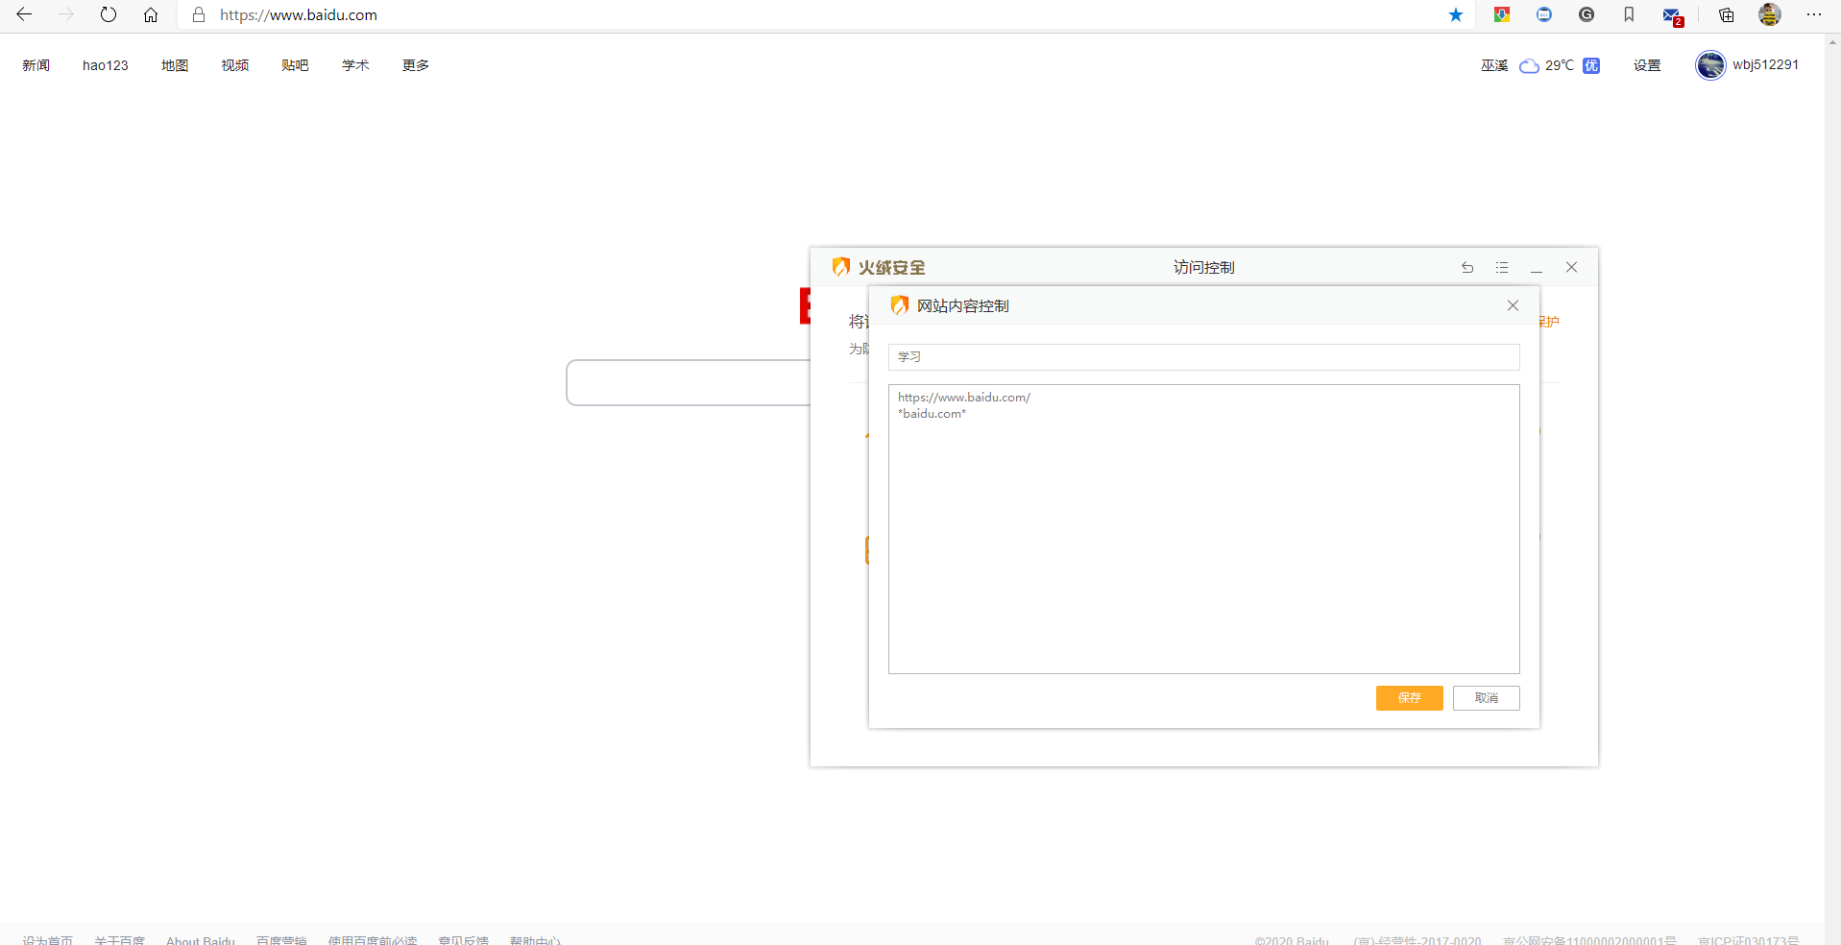Open 学术 link
This screenshot has height=945, width=1841.
[355, 65]
